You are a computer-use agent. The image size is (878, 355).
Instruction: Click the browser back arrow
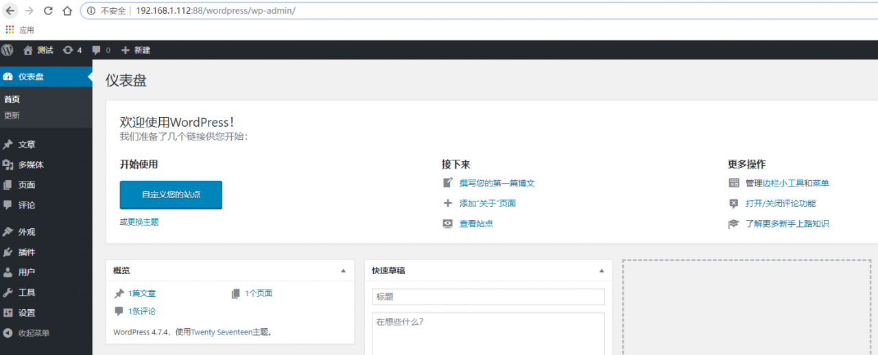tap(10, 11)
